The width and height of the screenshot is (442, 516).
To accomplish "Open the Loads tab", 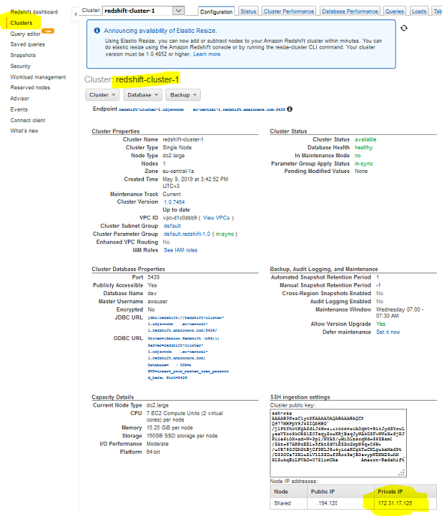I will [x=419, y=11].
